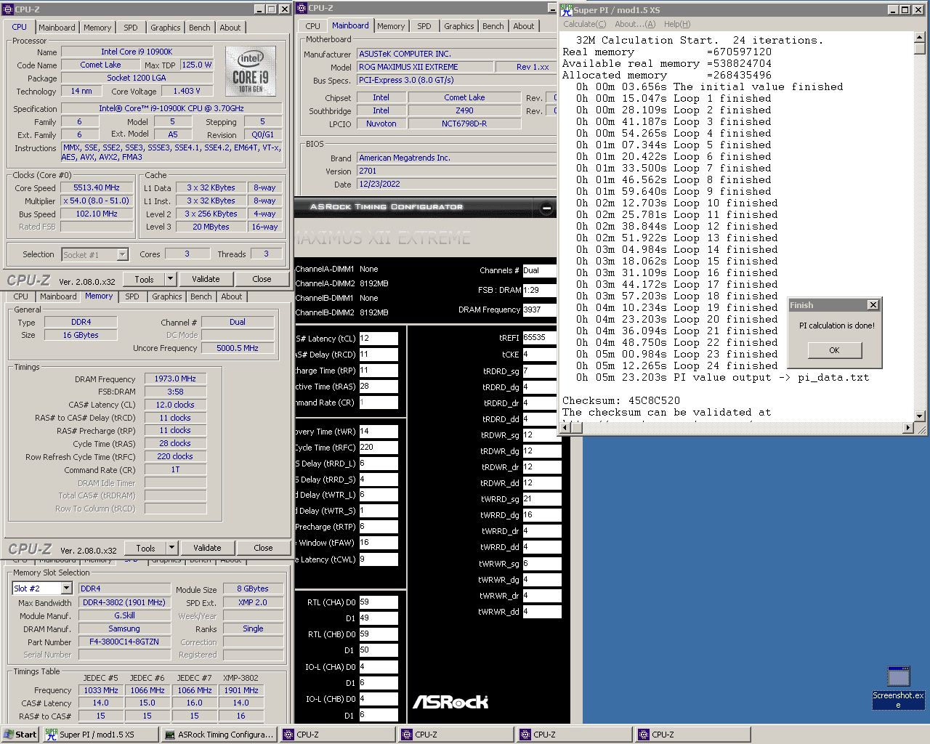Click the part number F4-3800C14-8GTZN

pyautogui.click(x=124, y=642)
